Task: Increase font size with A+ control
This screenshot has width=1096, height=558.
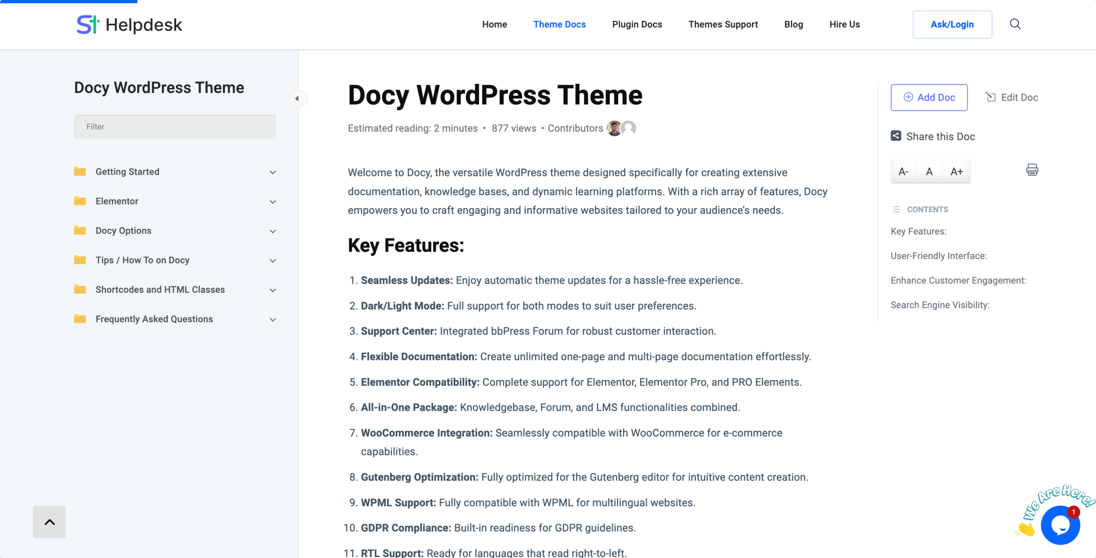Action: tap(957, 171)
